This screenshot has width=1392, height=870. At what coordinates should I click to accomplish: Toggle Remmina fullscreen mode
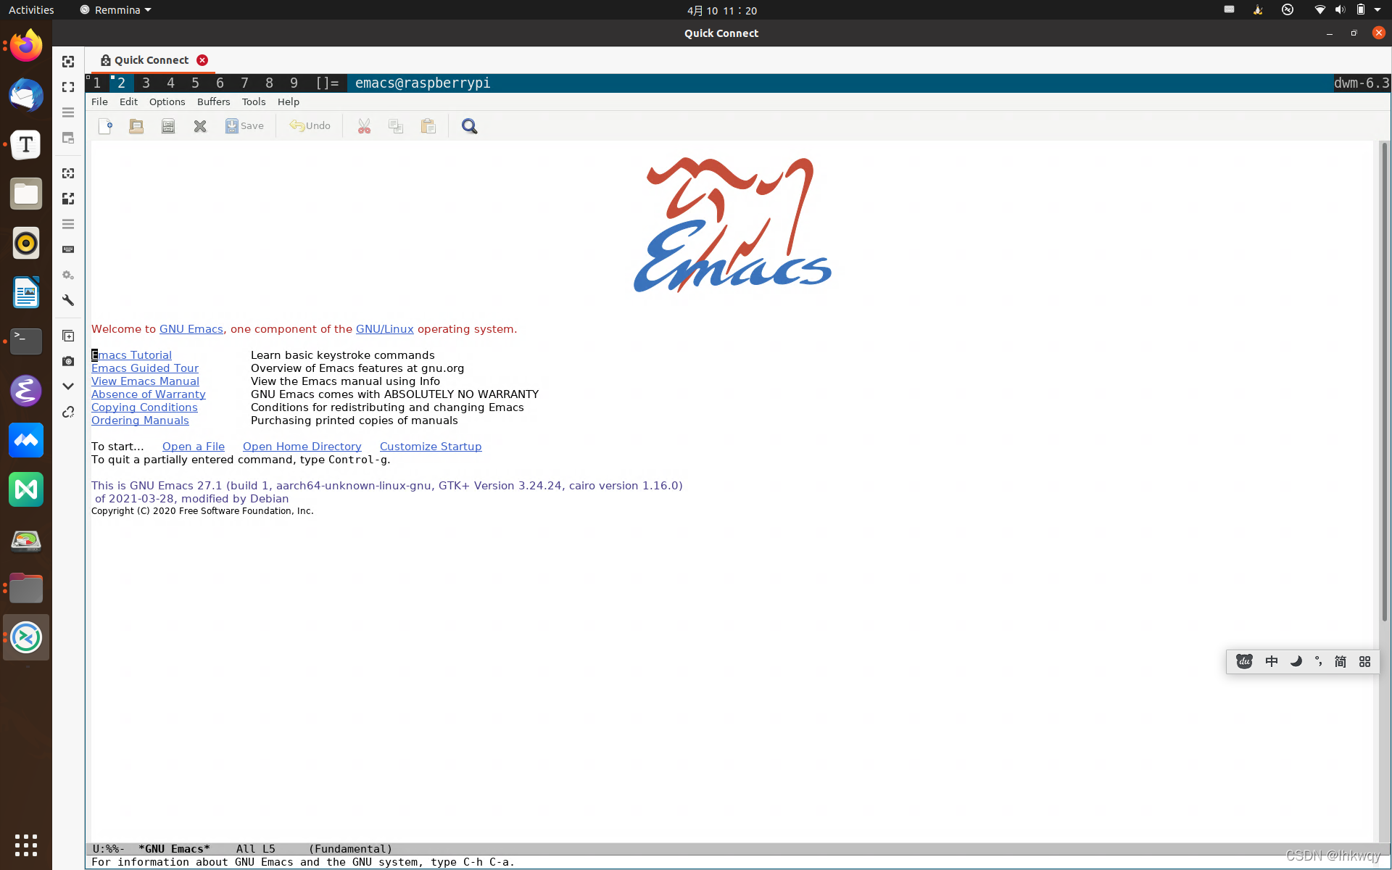pos(68,87)
